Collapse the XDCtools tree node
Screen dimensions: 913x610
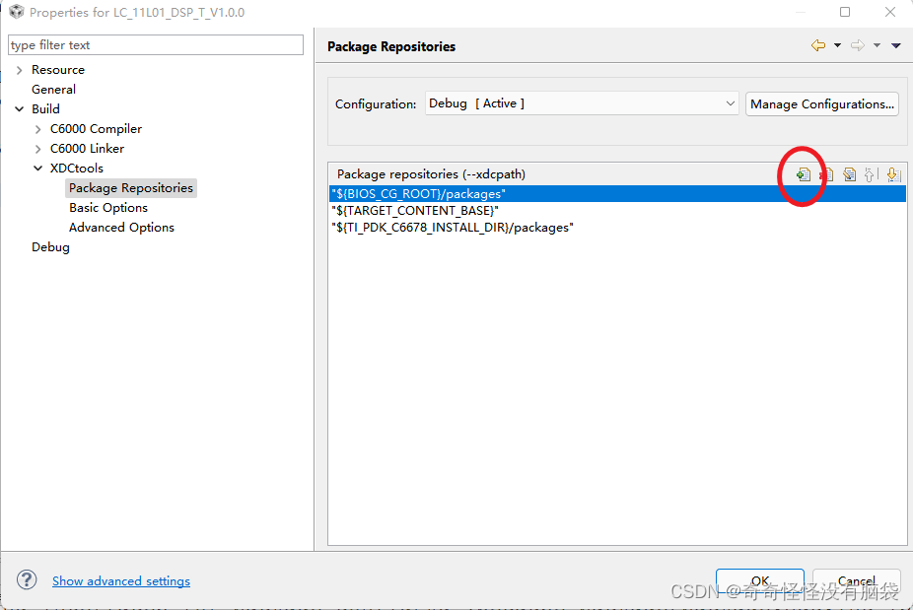(x=37, y=168)
